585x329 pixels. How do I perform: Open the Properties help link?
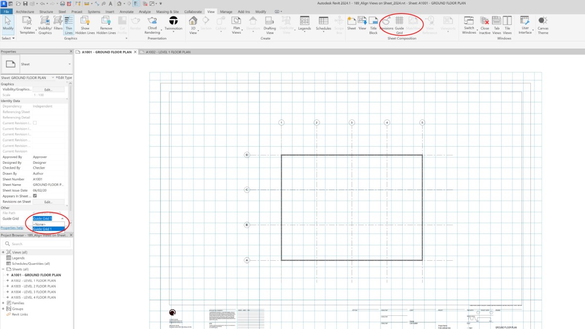click(12, 228)
